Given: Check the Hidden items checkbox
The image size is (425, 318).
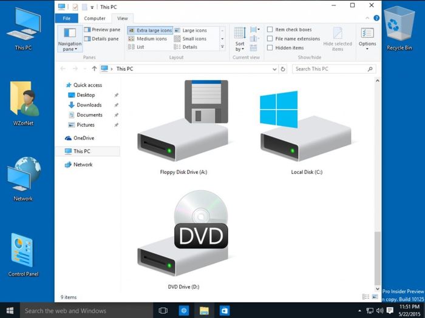Looking at the screenshot, I should [270, 48].
